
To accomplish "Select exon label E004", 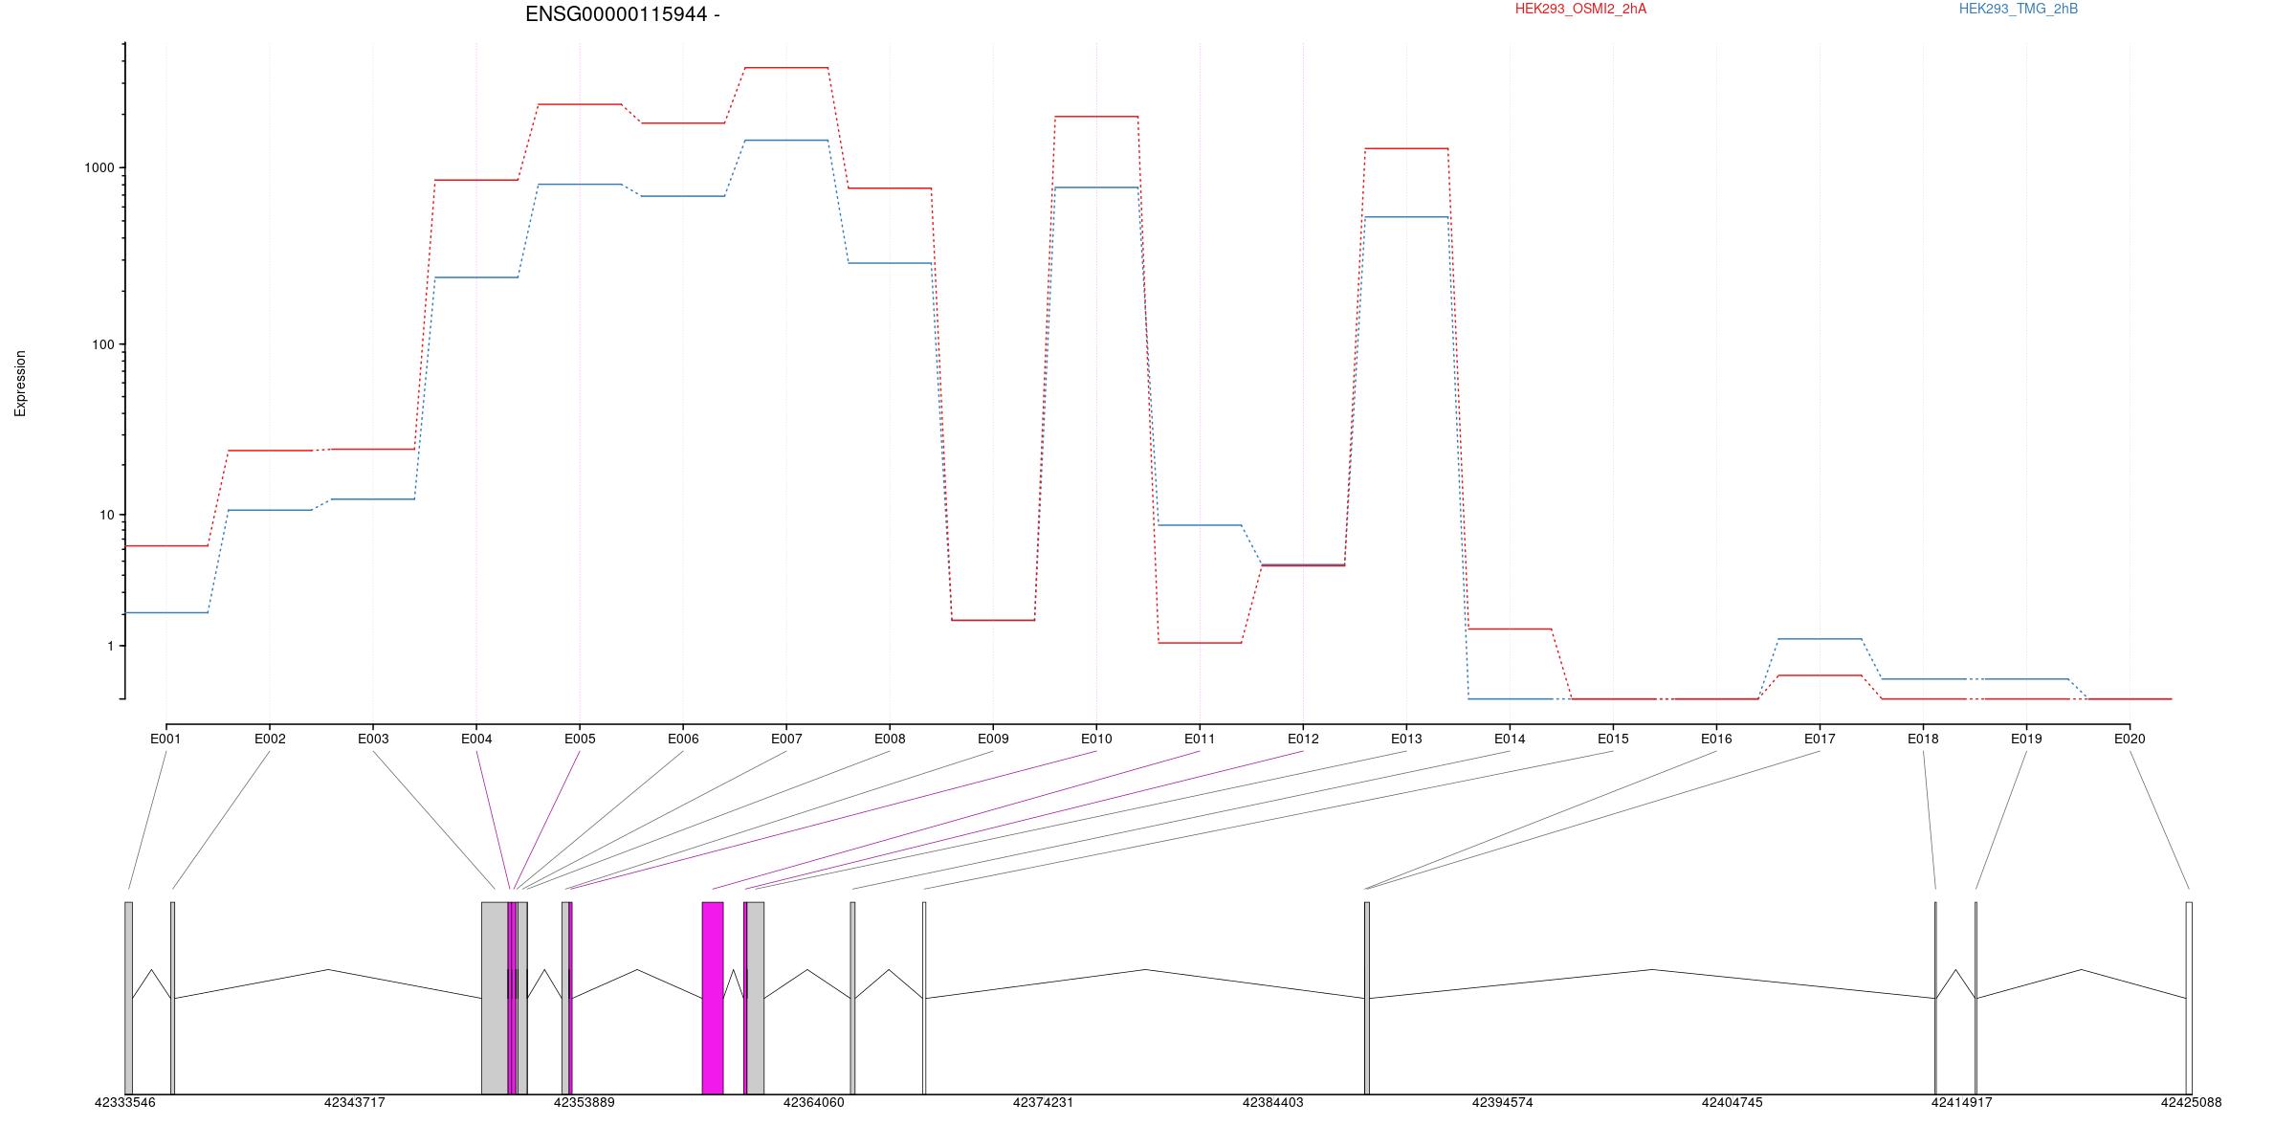I will click(x=476, y=739).
